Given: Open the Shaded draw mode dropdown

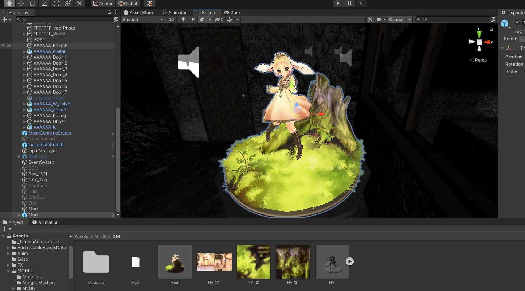Looking at the screenshot, I should coord(143,19).
